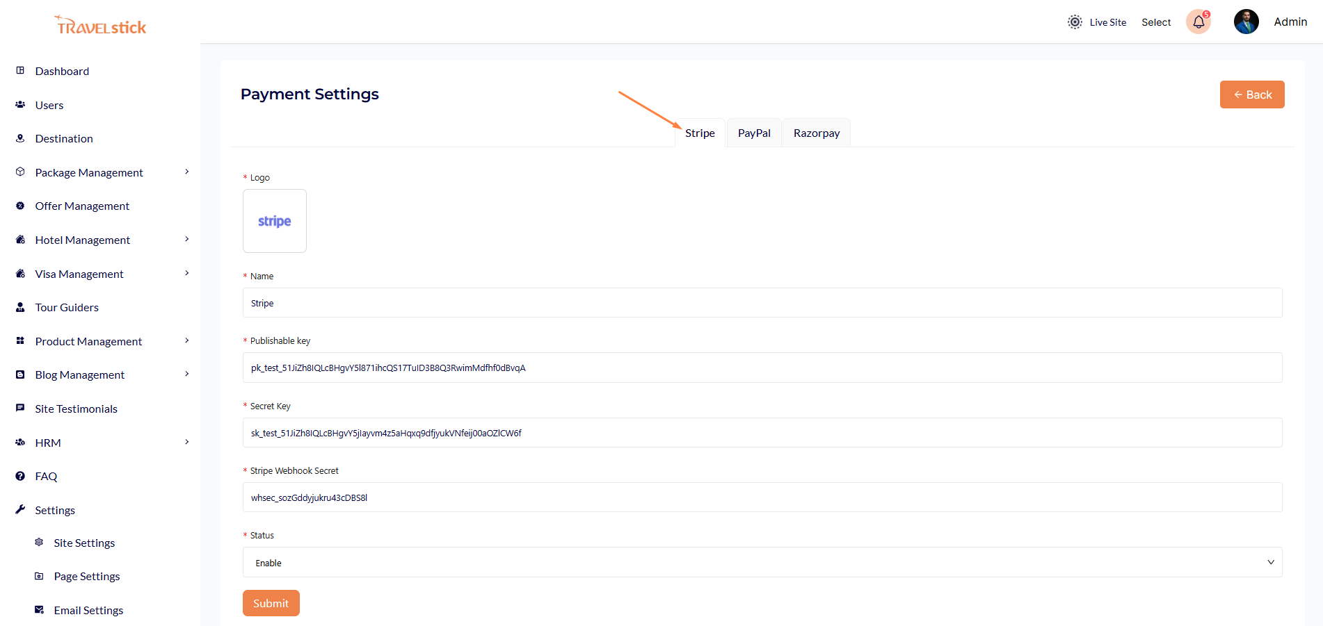1323x626 pixels.
Task: Click the HRM people icon
Action: click(20, 442)
